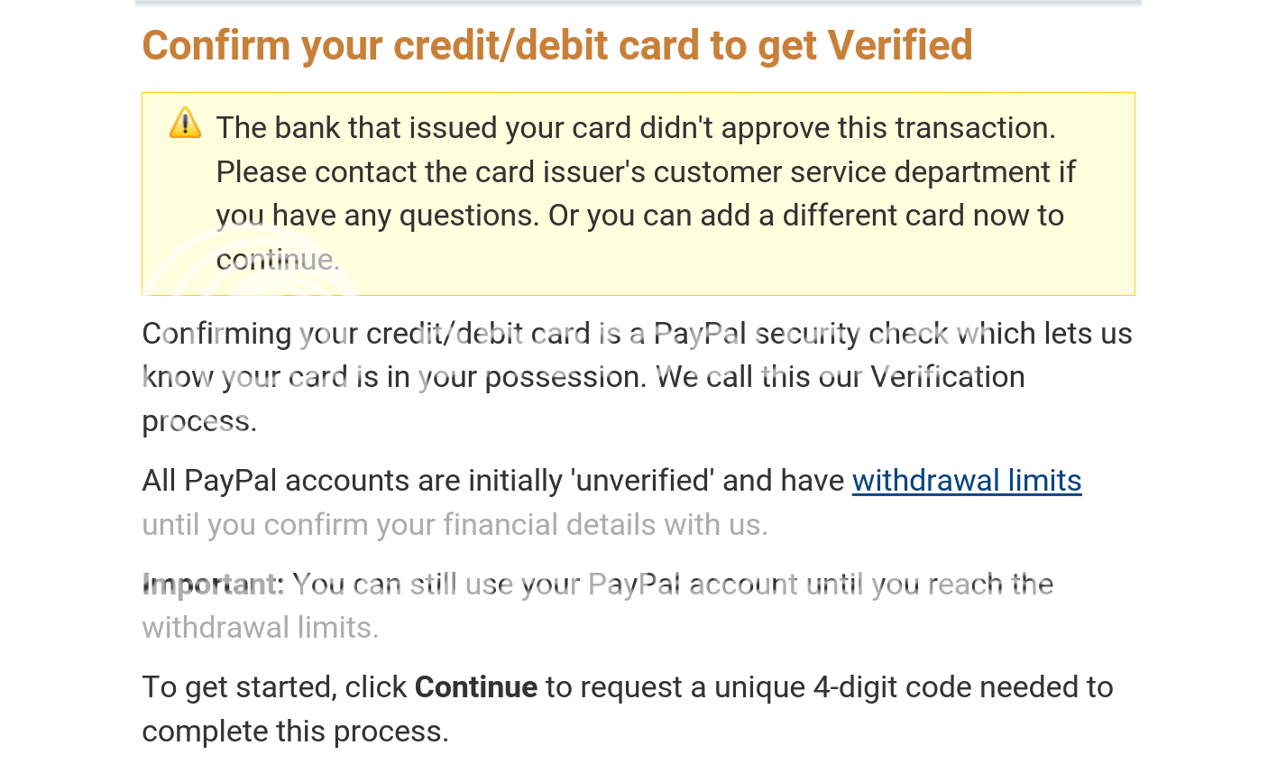1268x764 pixels.
Task: Open the blue "withdrawal limits" link
Action: (x=967, y=481)
